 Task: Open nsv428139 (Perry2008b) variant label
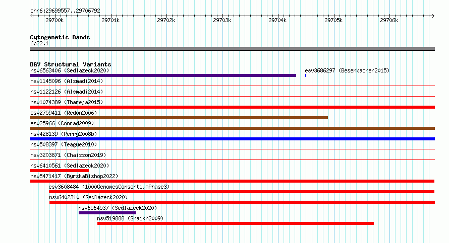64,134
